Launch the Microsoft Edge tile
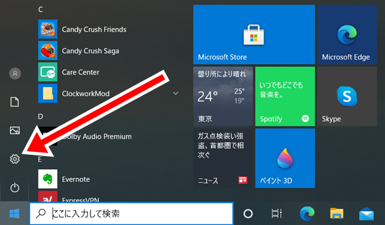The image size is (385, 225). point(347,35)
